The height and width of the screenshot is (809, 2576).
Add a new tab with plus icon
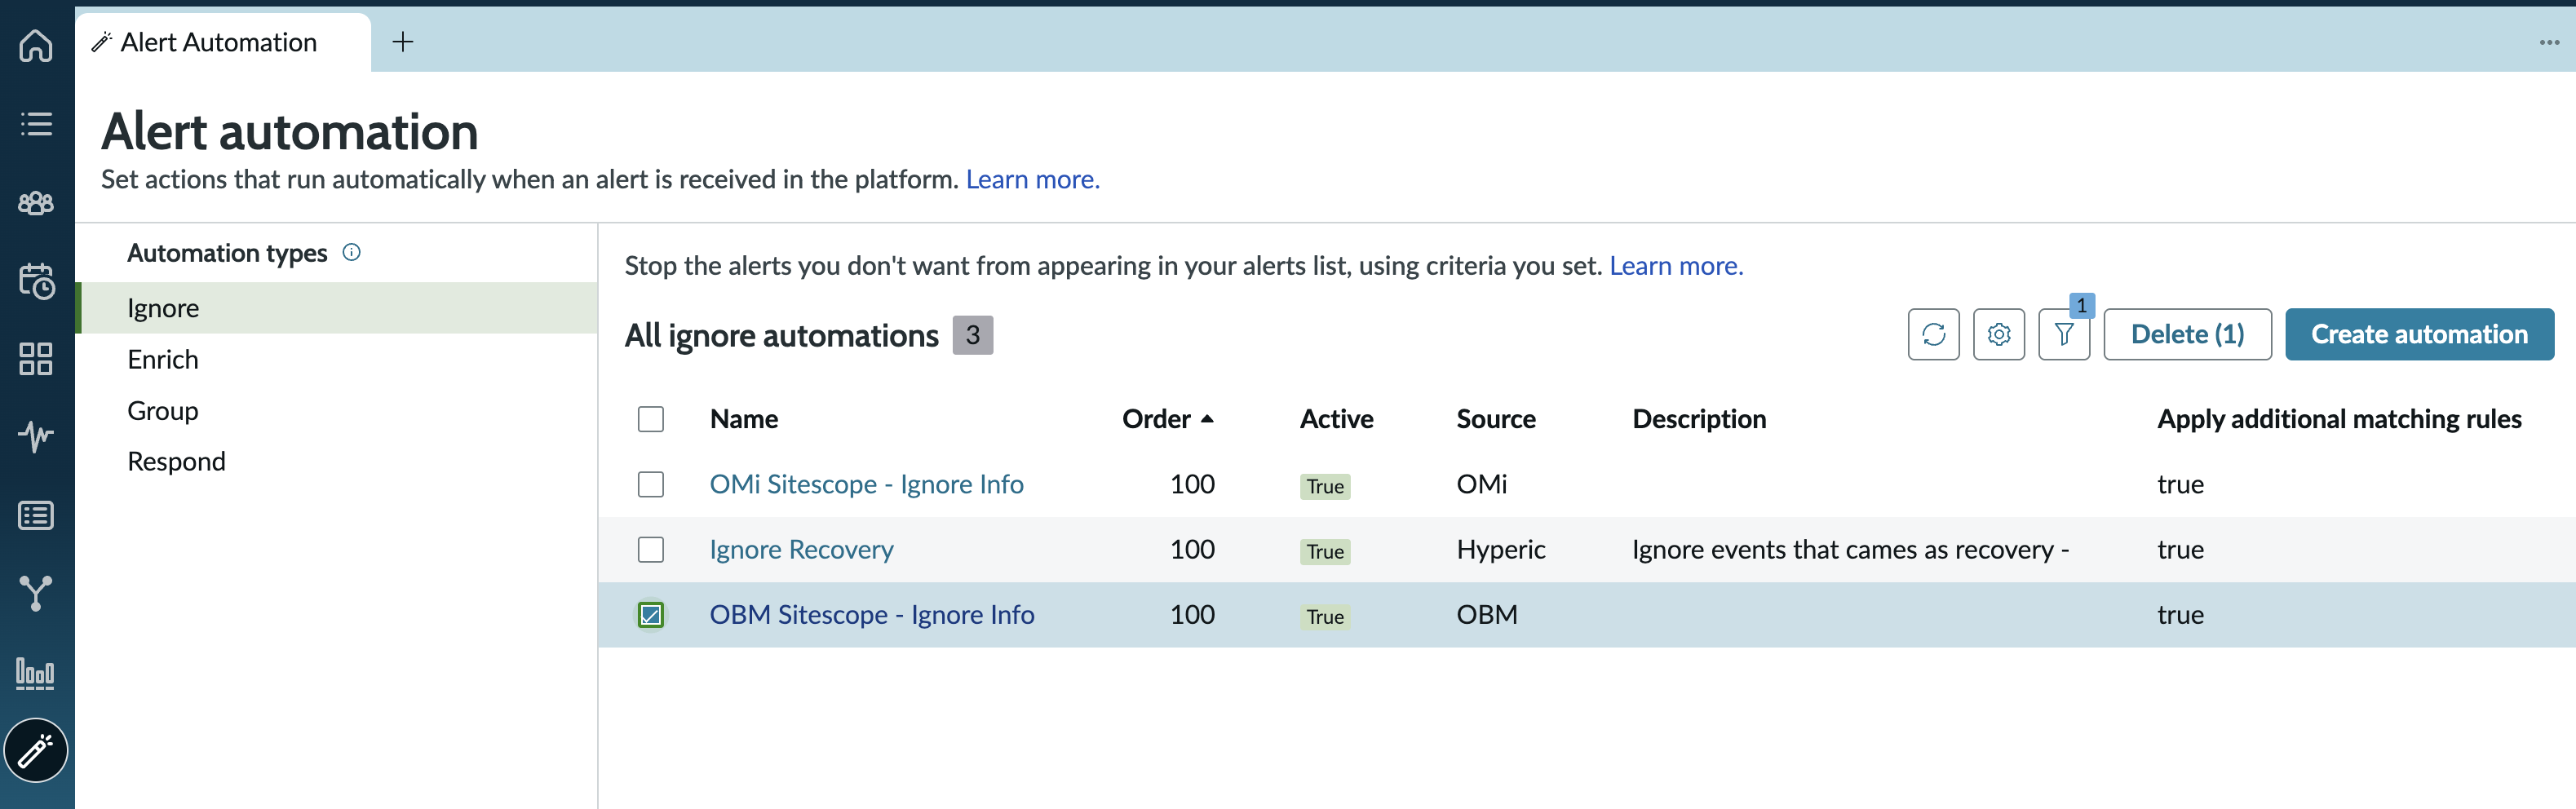click(x=403, y=42)
